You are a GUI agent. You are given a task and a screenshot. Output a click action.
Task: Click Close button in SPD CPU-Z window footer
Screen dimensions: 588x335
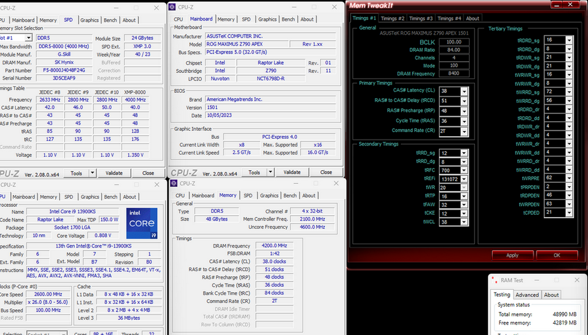click(x=148, y=173)
